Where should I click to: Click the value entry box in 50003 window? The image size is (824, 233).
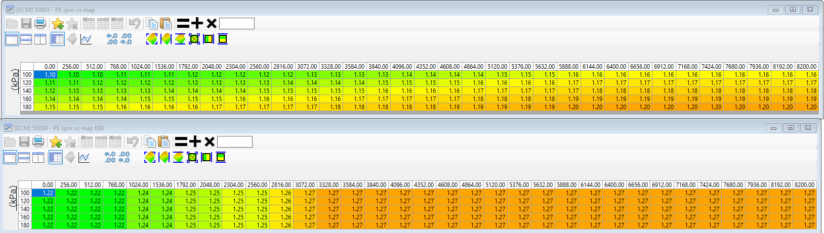237,23
